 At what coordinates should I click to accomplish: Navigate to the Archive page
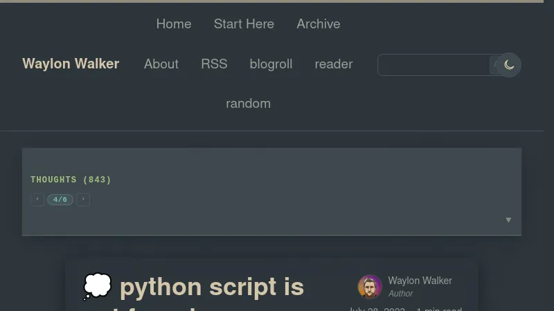[319, 23]
